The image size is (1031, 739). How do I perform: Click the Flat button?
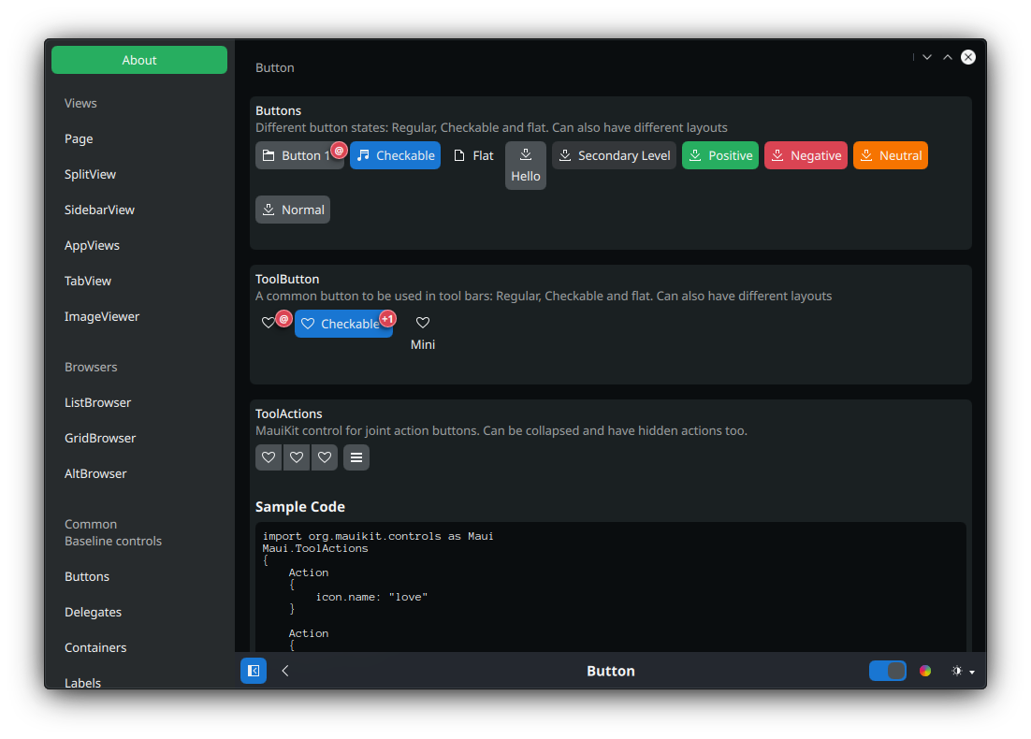pyautogui.click(x=473, y=156)
